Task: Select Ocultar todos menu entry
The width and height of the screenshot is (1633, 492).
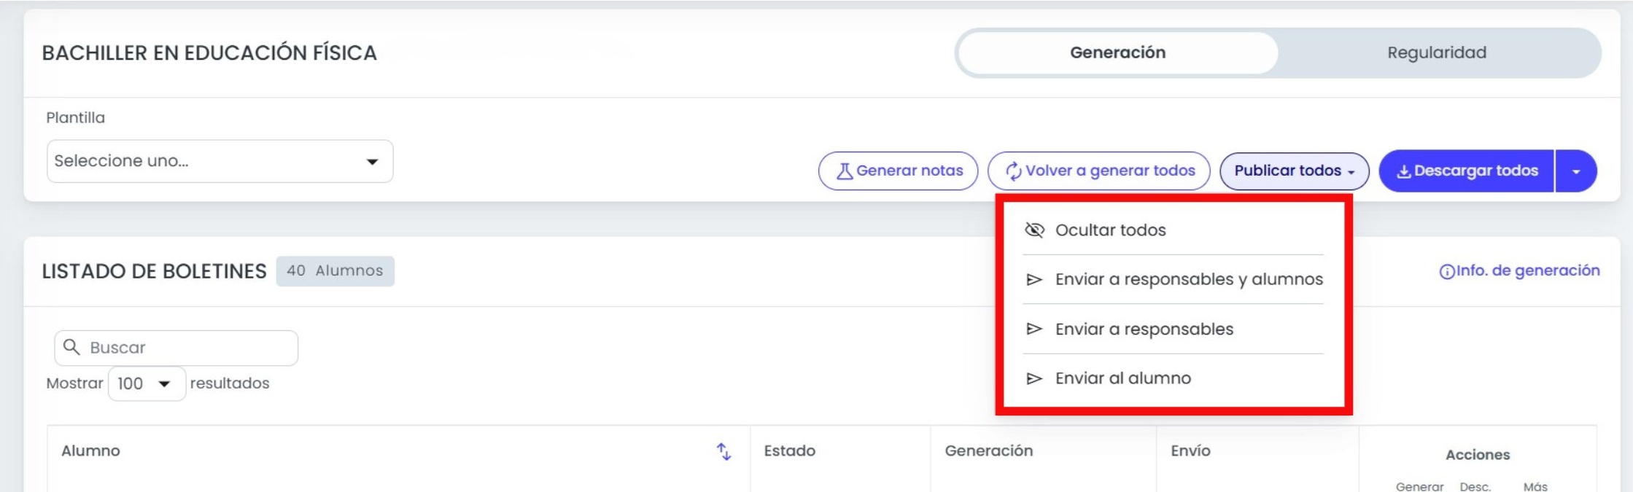Action: [1173, 230]
